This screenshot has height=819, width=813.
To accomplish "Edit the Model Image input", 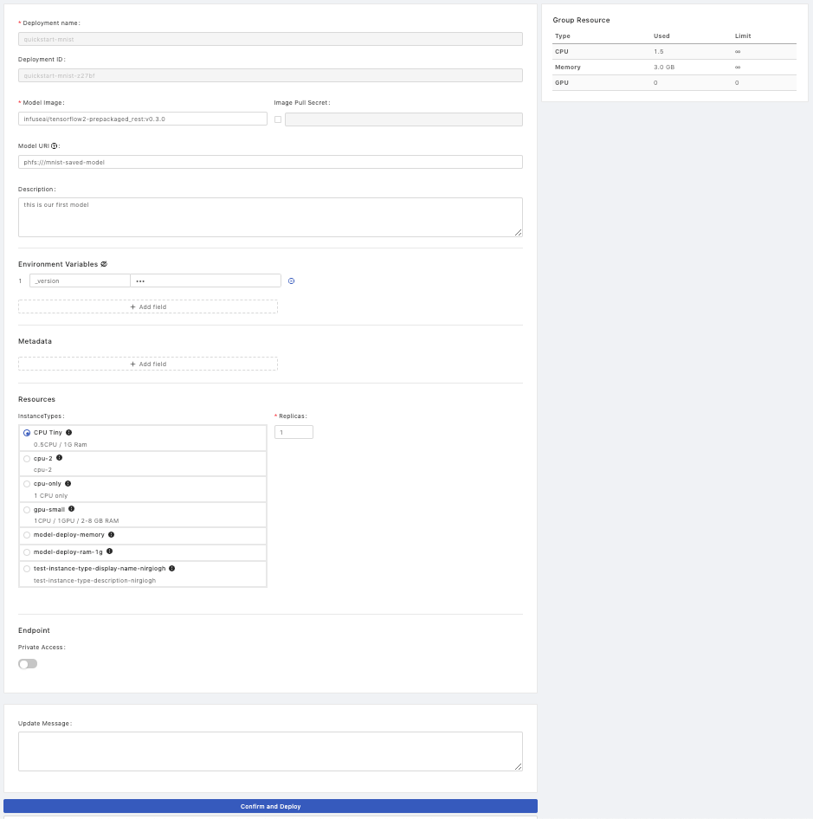I will [143, 119].
